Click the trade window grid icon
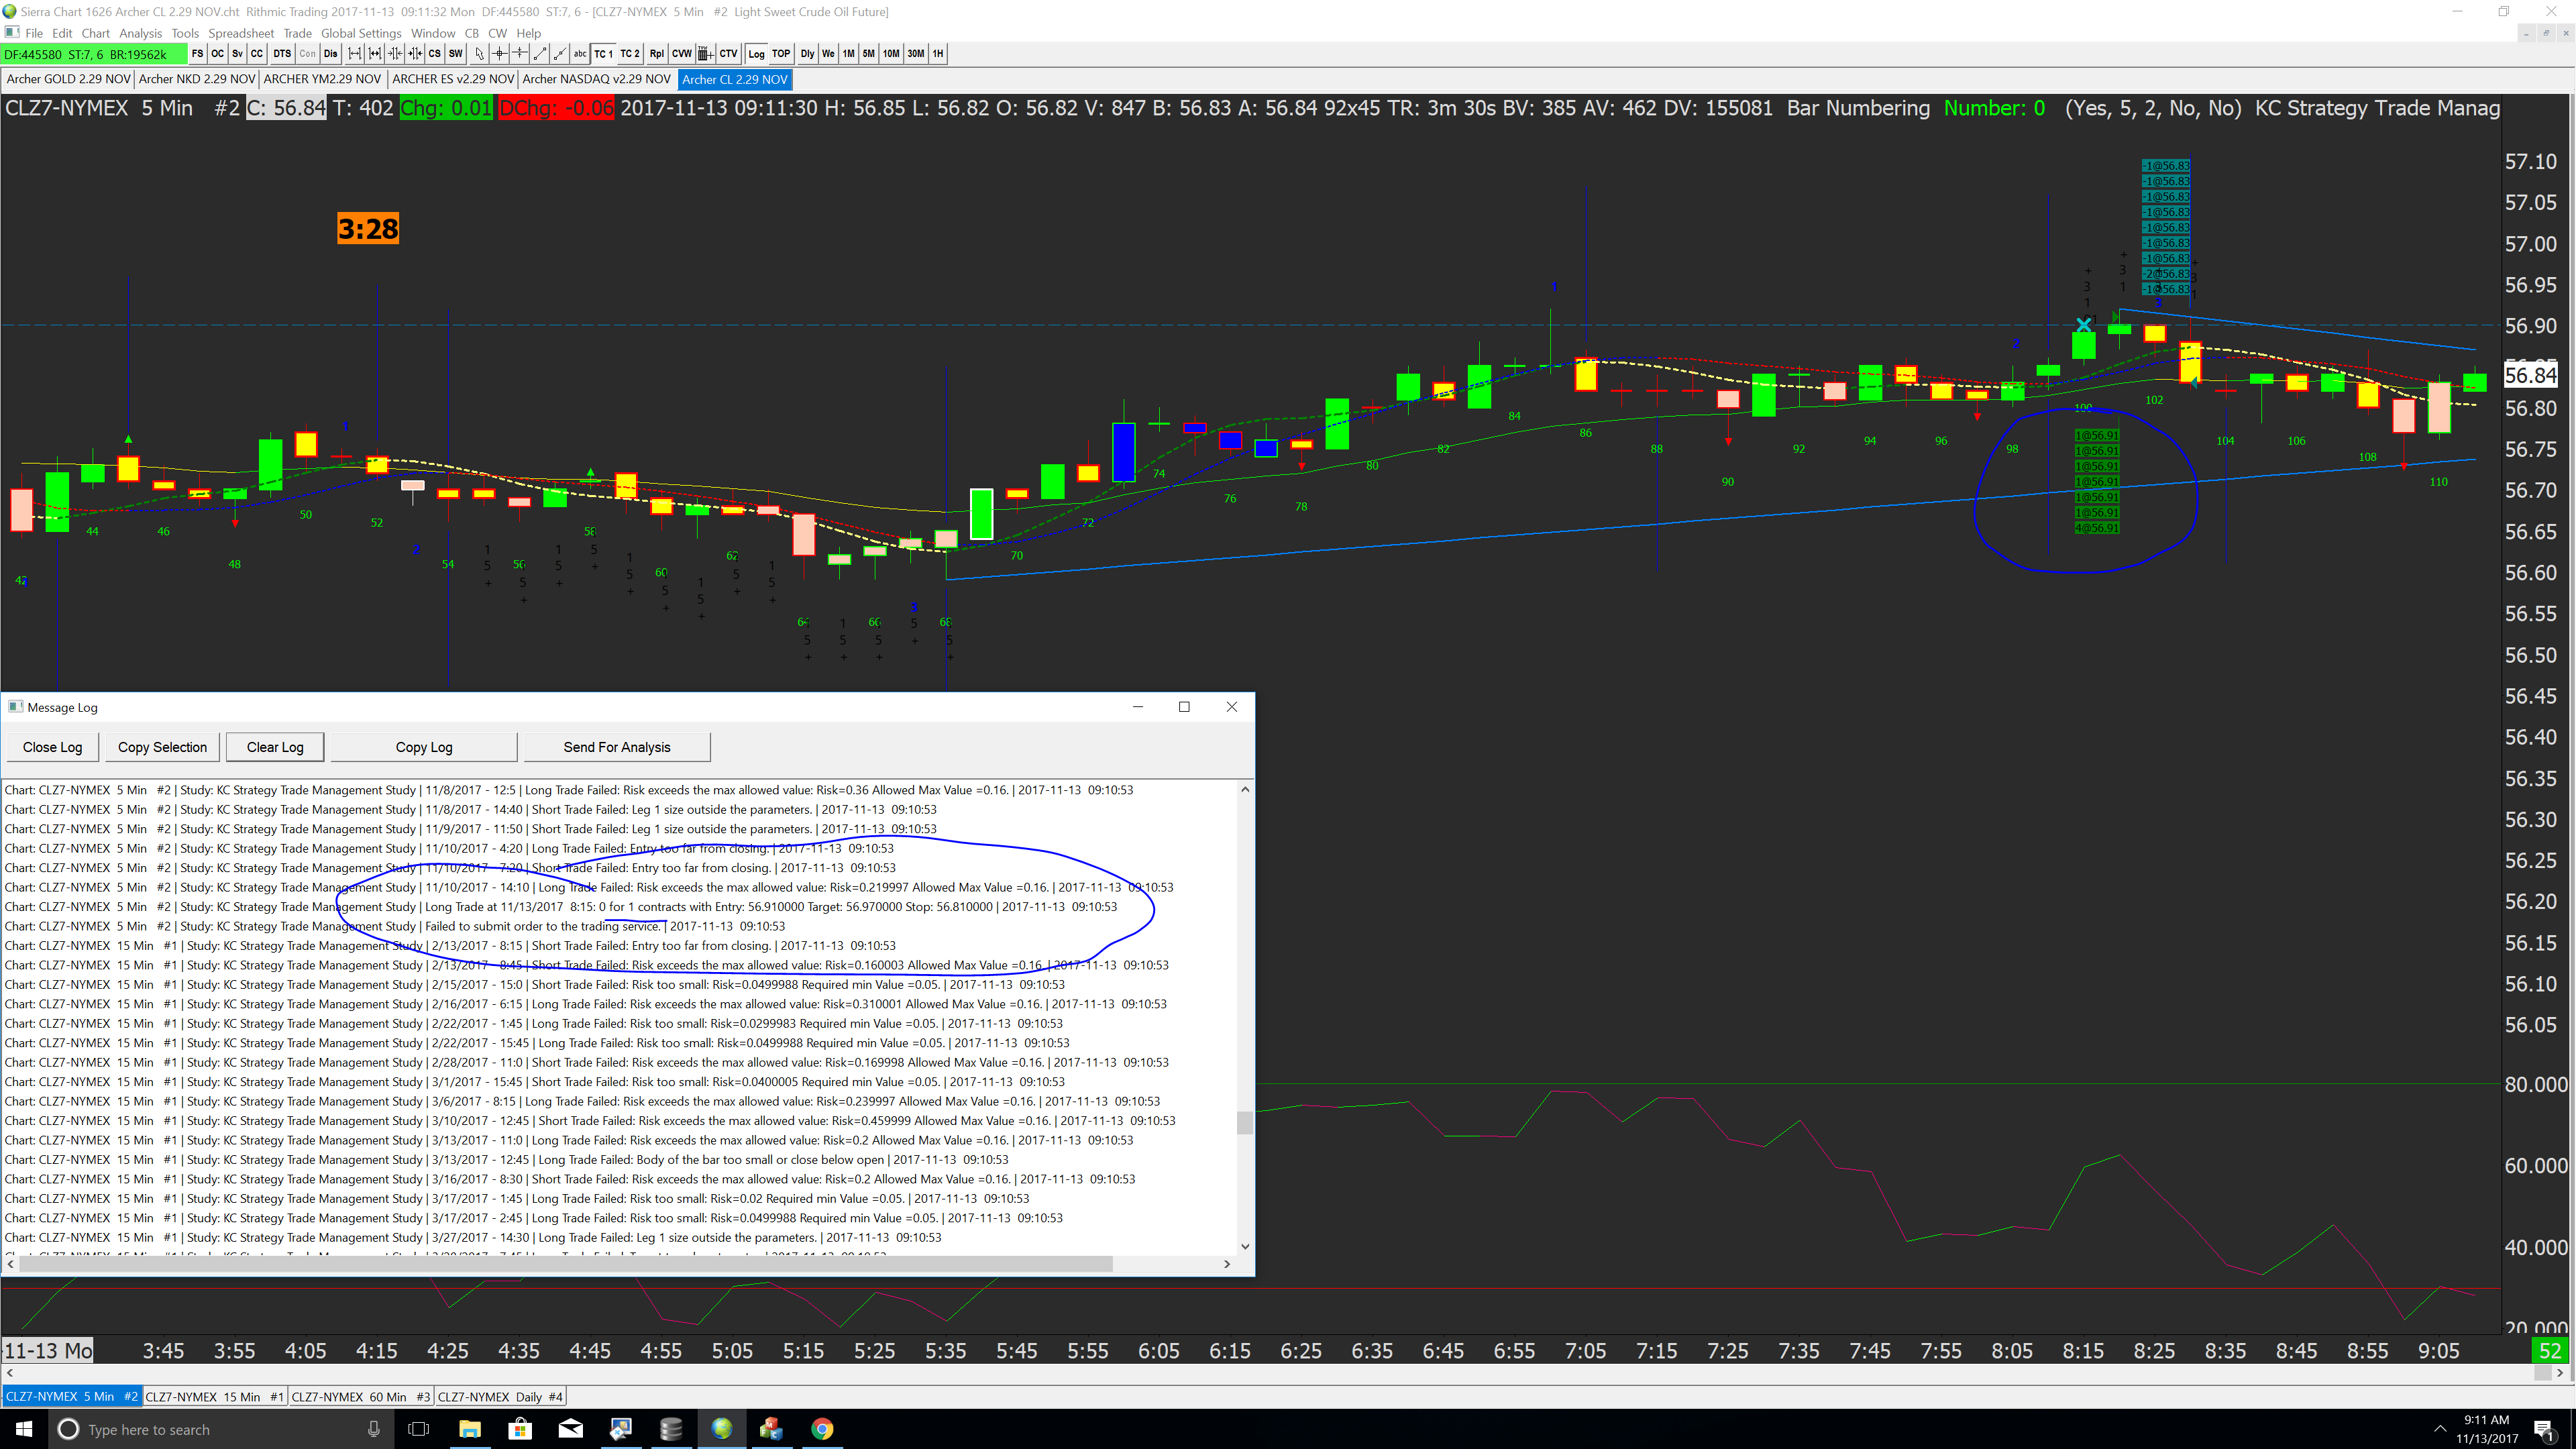 (x=706, y=54)
